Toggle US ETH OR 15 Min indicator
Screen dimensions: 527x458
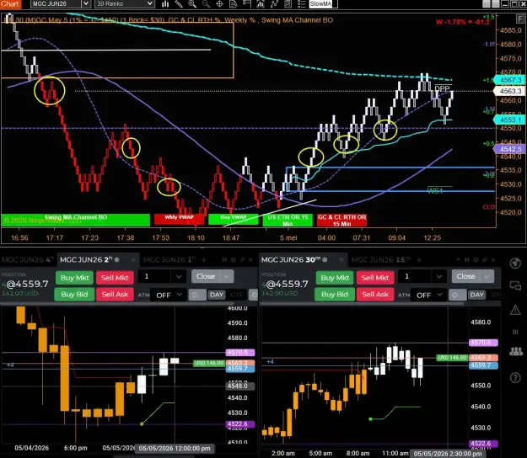click(288, 220)
